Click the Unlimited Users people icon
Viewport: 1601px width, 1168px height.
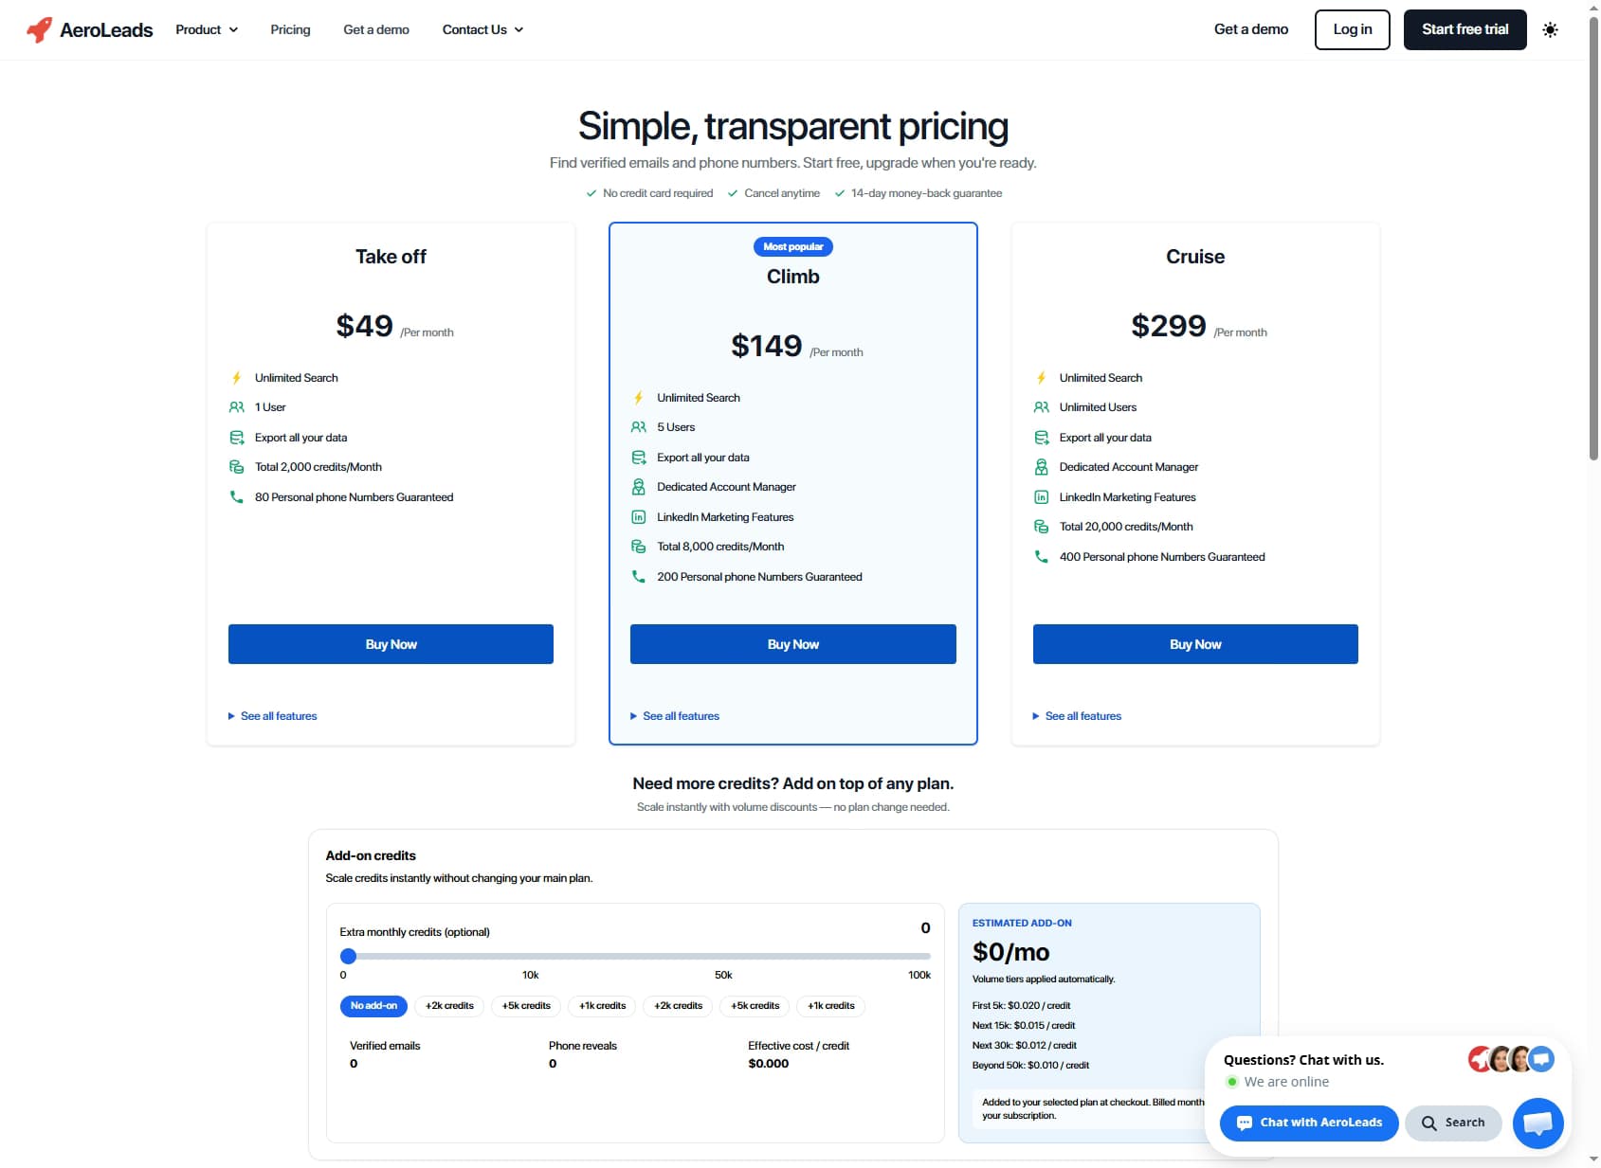[1041, 407]
